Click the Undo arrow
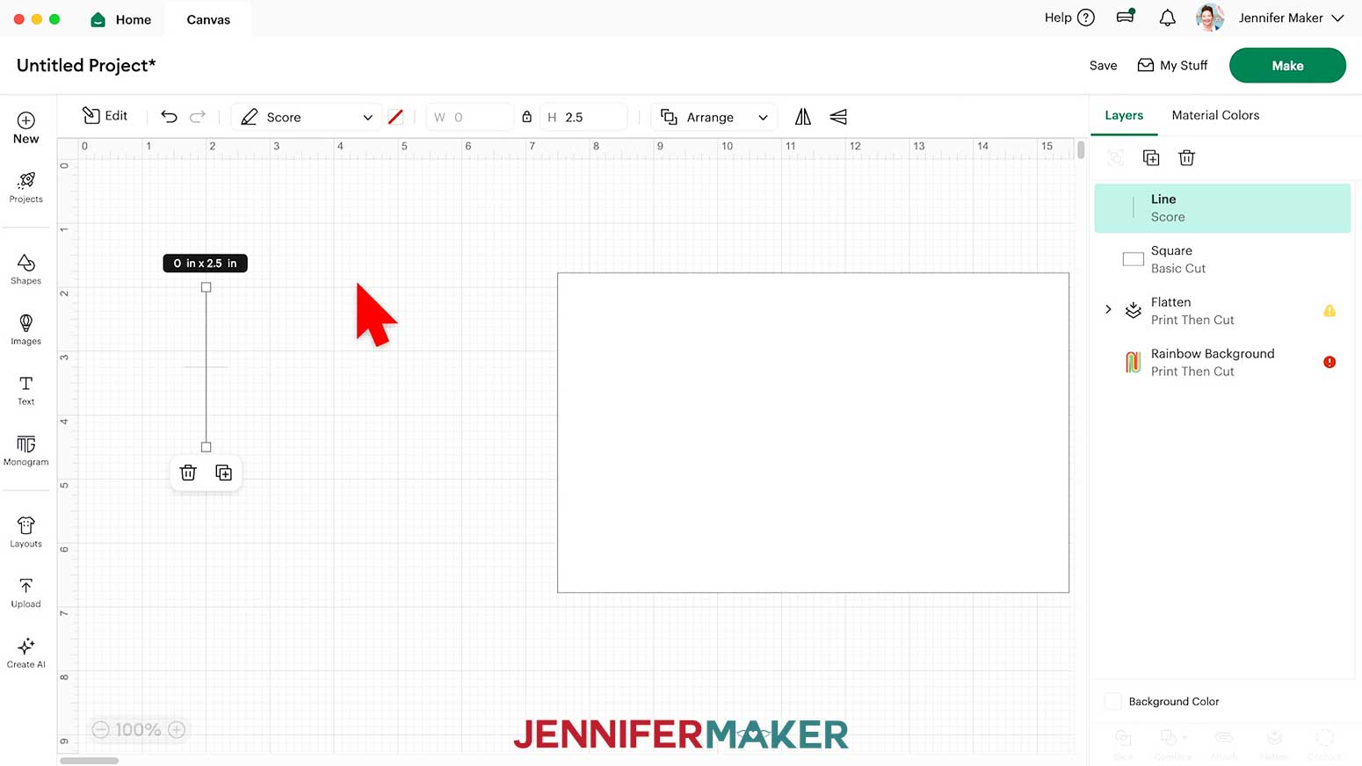This screenshot has width=1362, height=766. pos(169,117)
